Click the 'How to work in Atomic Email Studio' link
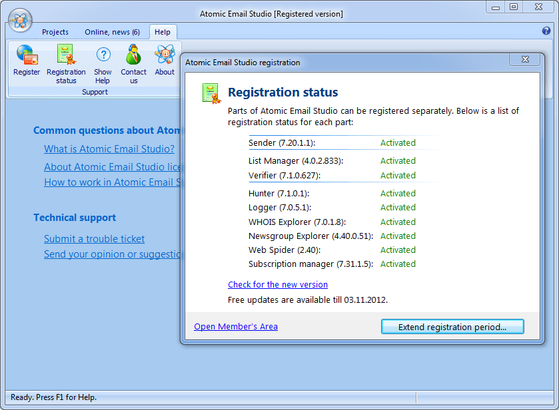 pyautogui.click(x=112, y=182)
